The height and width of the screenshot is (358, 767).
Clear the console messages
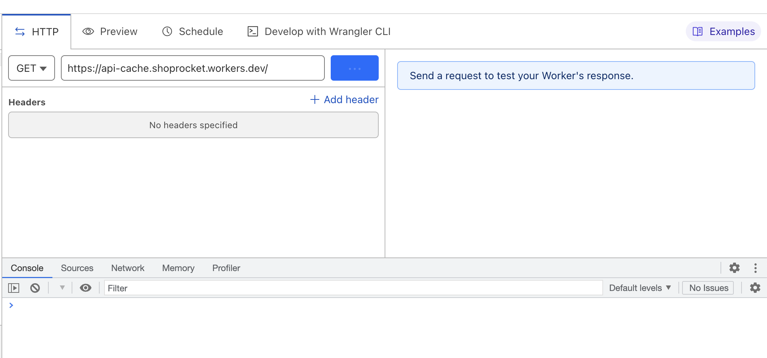point(35,288)
